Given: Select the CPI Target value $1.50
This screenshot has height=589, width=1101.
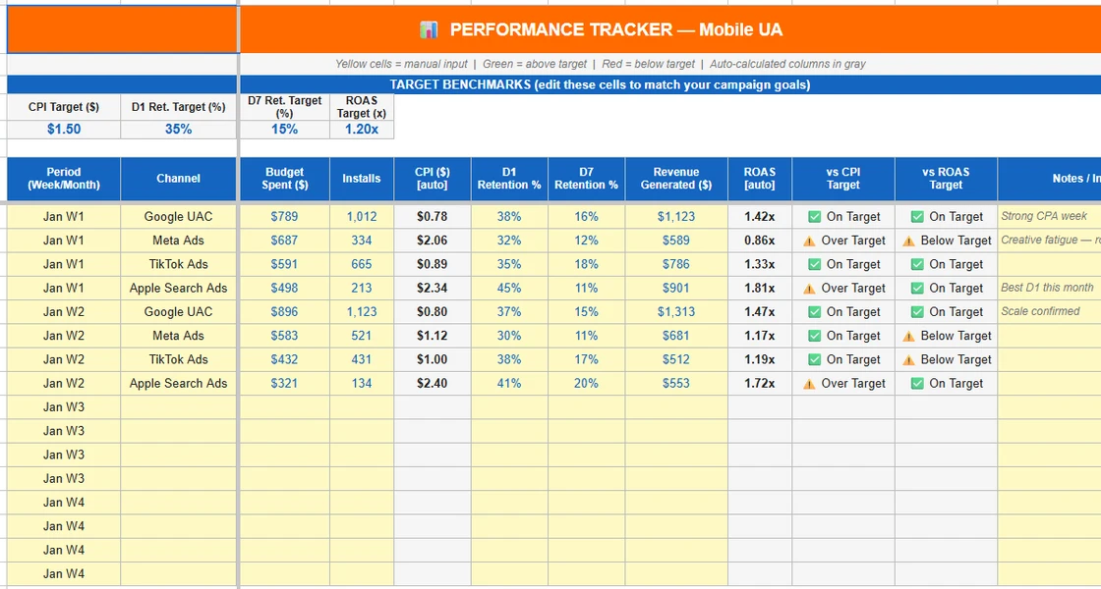Looking at the screenshot, I should click(x=64, y=129).
